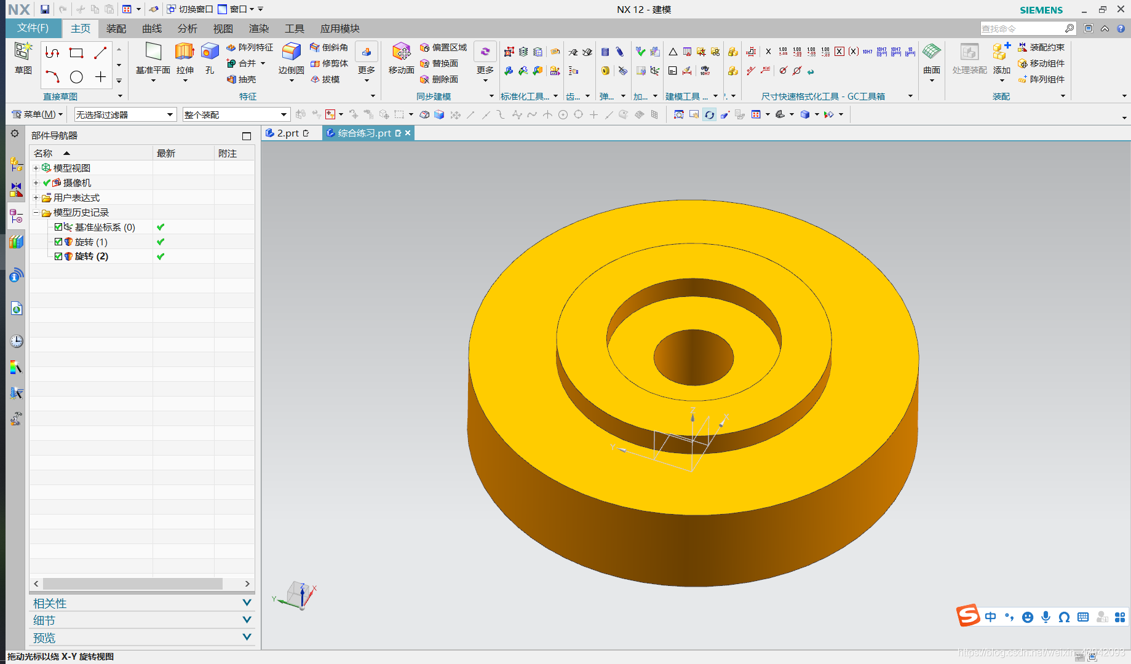The height and width of the screenshot is (664, 1131).
Task: Select the Trim Body (修剪体) tool
Action: 329,63
